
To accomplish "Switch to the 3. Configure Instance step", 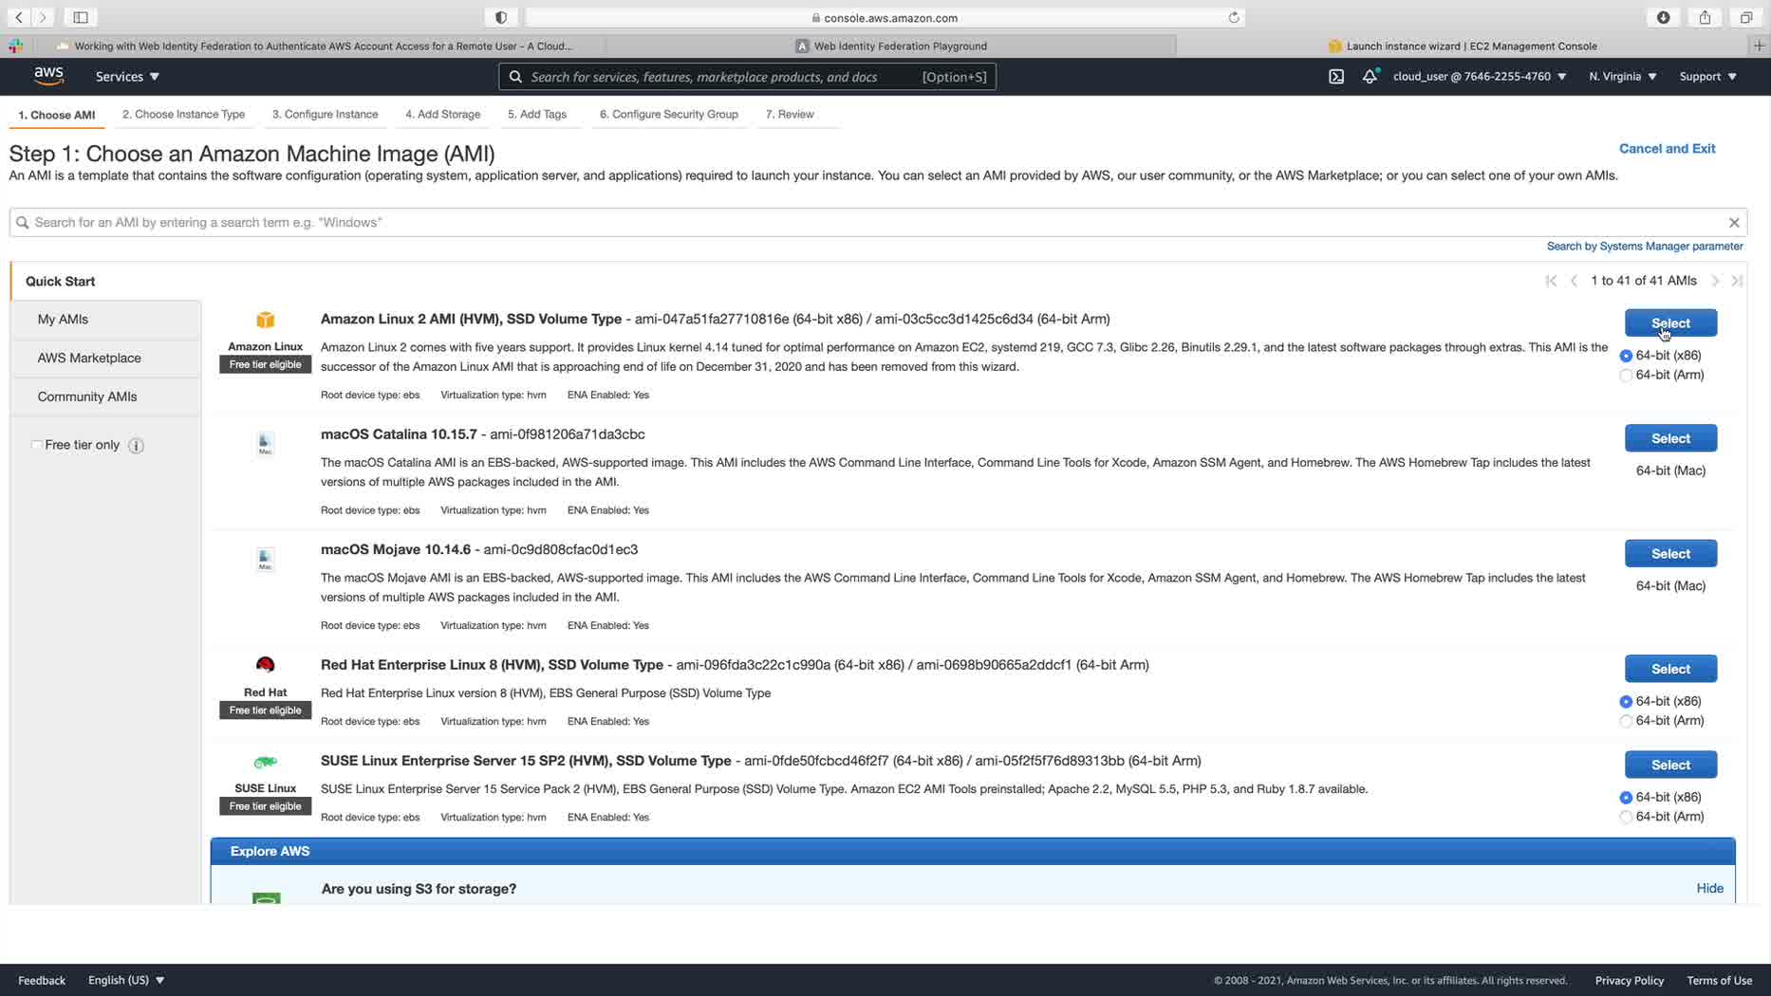I will (x=325, y=115).
